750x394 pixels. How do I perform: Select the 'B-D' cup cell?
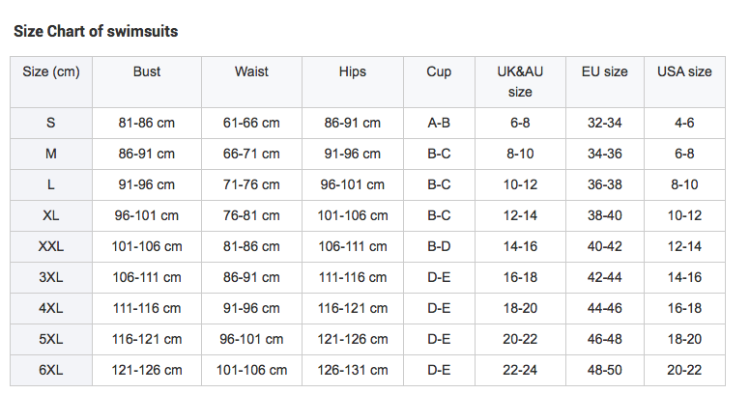pyautogui.click(x=439, y=246)
